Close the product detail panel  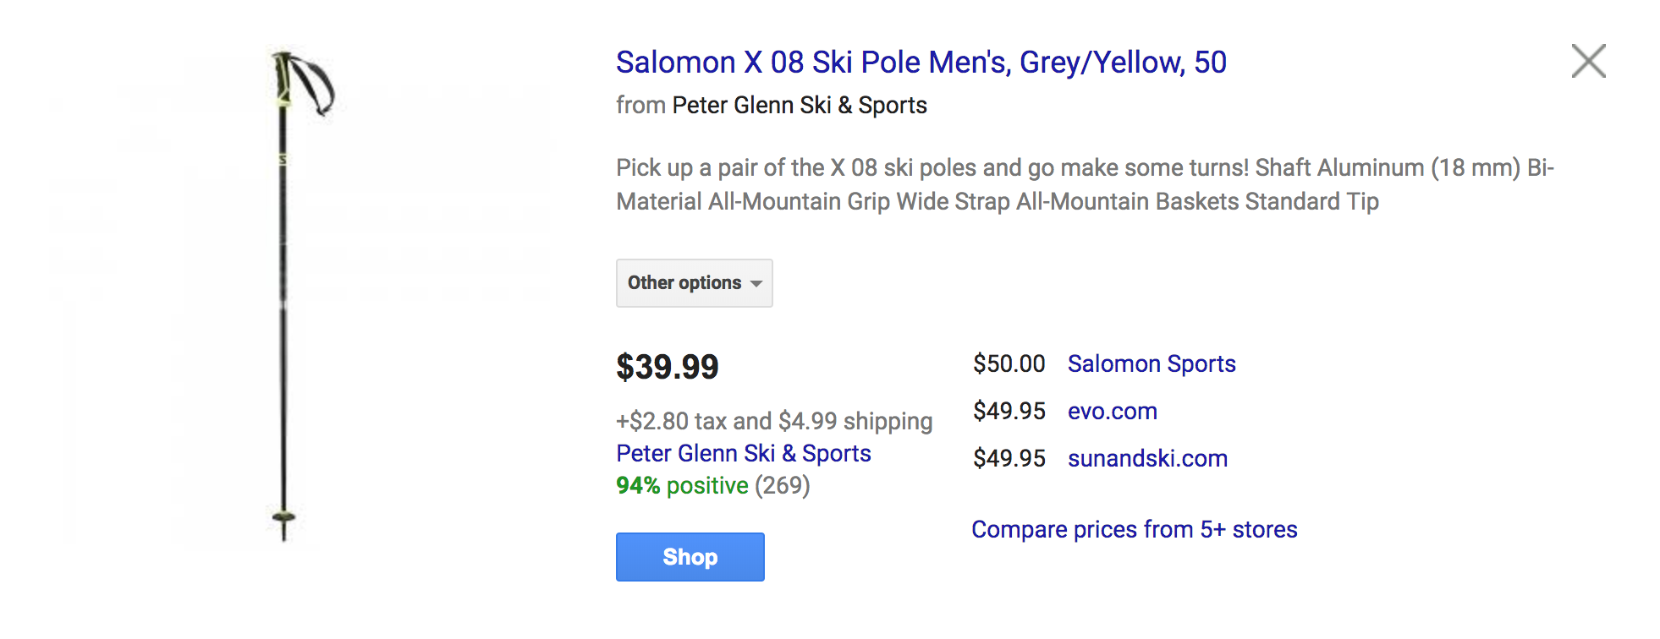click(x=1588, y=61)
